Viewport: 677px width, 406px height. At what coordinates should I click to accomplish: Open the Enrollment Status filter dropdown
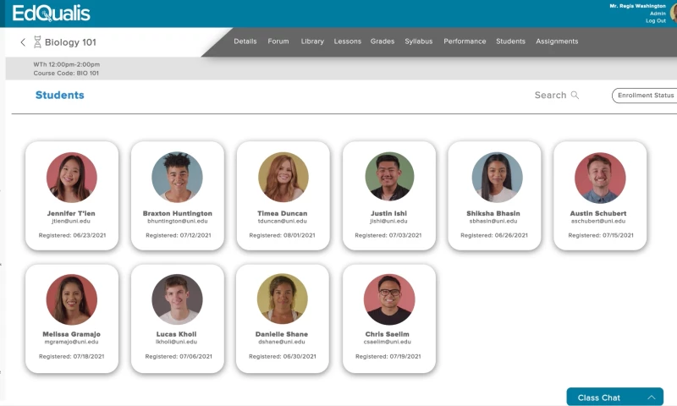(x=644, y=96)
